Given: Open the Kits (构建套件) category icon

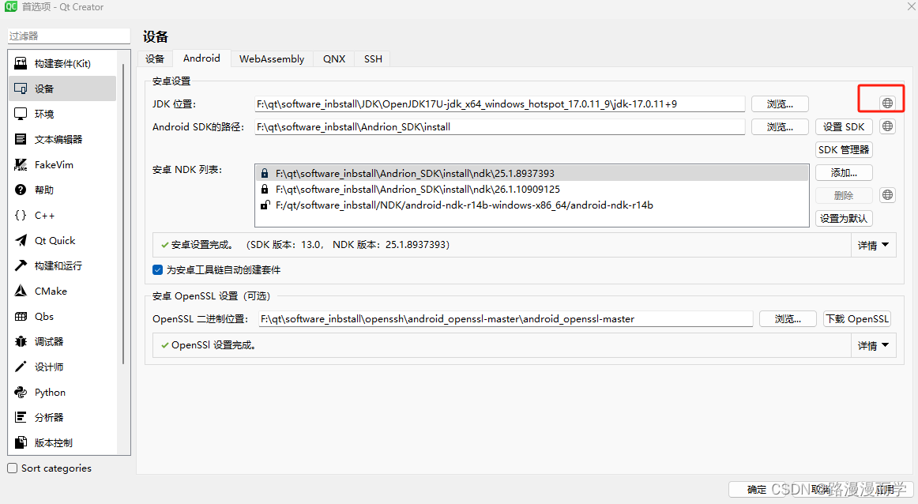Looking at the screenshot, I should (x=21, y=63).
